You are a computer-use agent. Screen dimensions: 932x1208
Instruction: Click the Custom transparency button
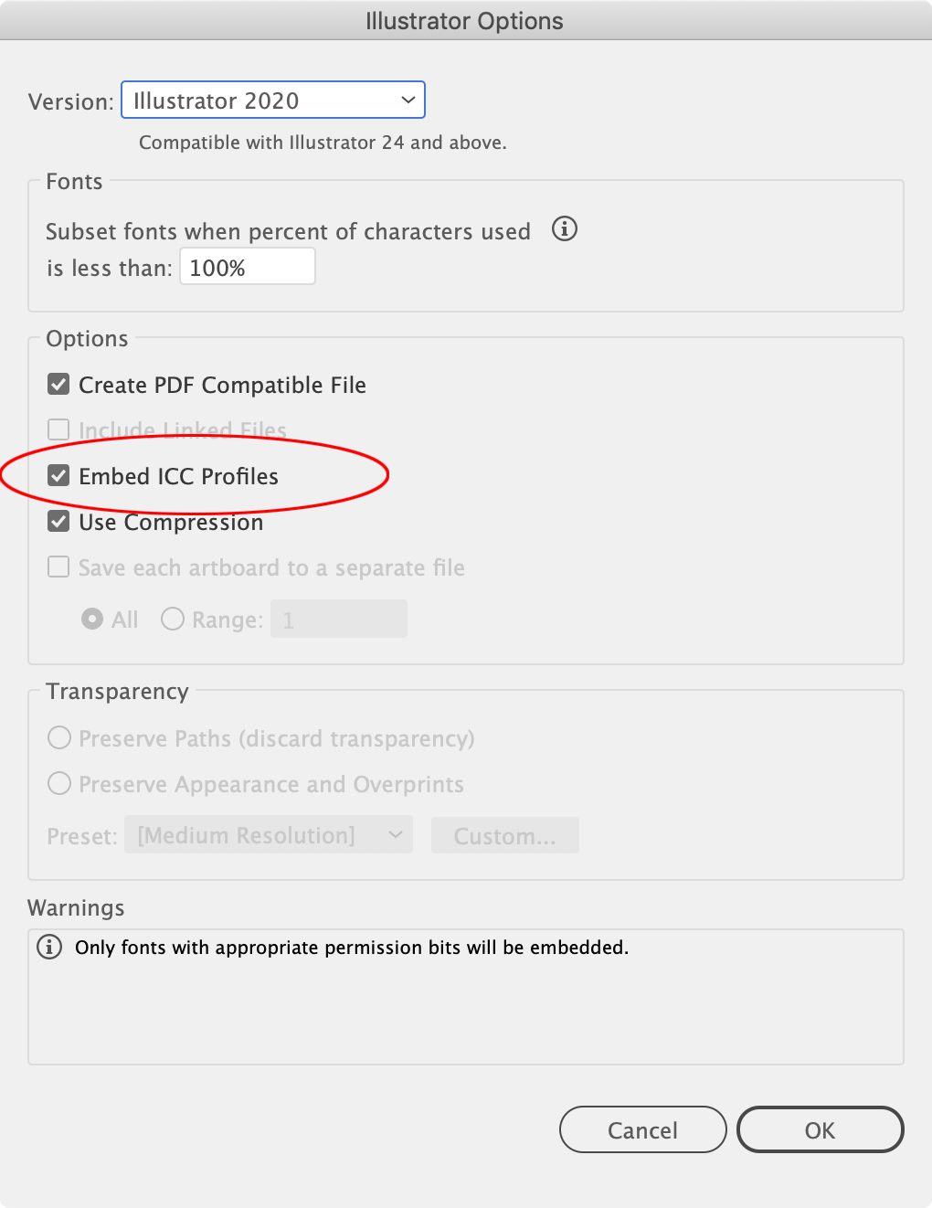(504, 834)
